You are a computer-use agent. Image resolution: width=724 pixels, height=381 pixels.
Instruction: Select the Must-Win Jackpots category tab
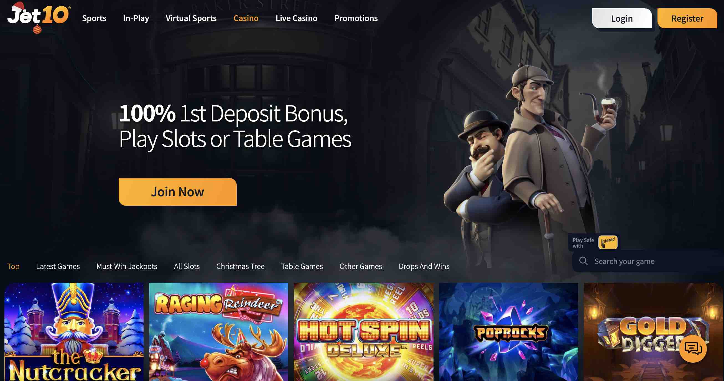[x=127, y=266]
